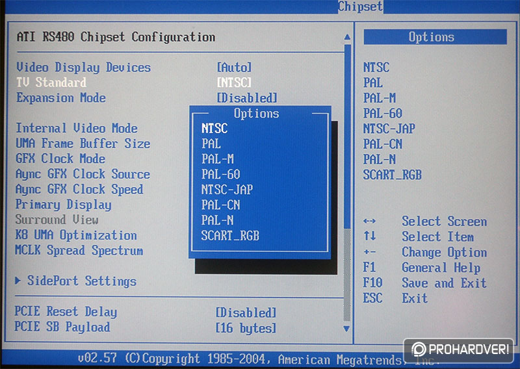520x369 pixels.
Task: Select GFX Clock Mode setting
Action: pos(60,159)
